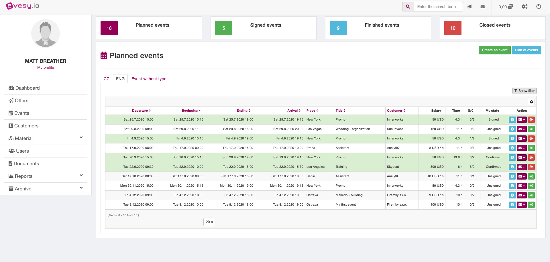
Task: Open Dashboard in sidebar
Action: [x=46, y=88]
